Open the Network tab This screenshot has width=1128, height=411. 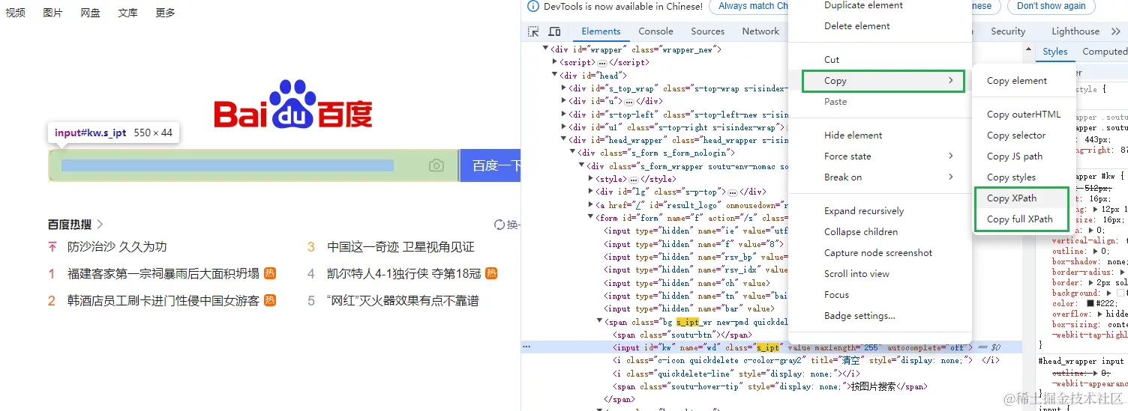tap(760, 31)
